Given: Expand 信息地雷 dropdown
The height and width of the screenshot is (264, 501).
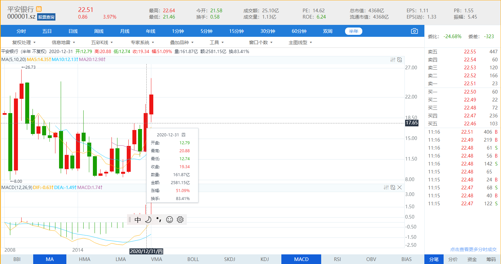Looking at the screenshot, I should [63, 42].
